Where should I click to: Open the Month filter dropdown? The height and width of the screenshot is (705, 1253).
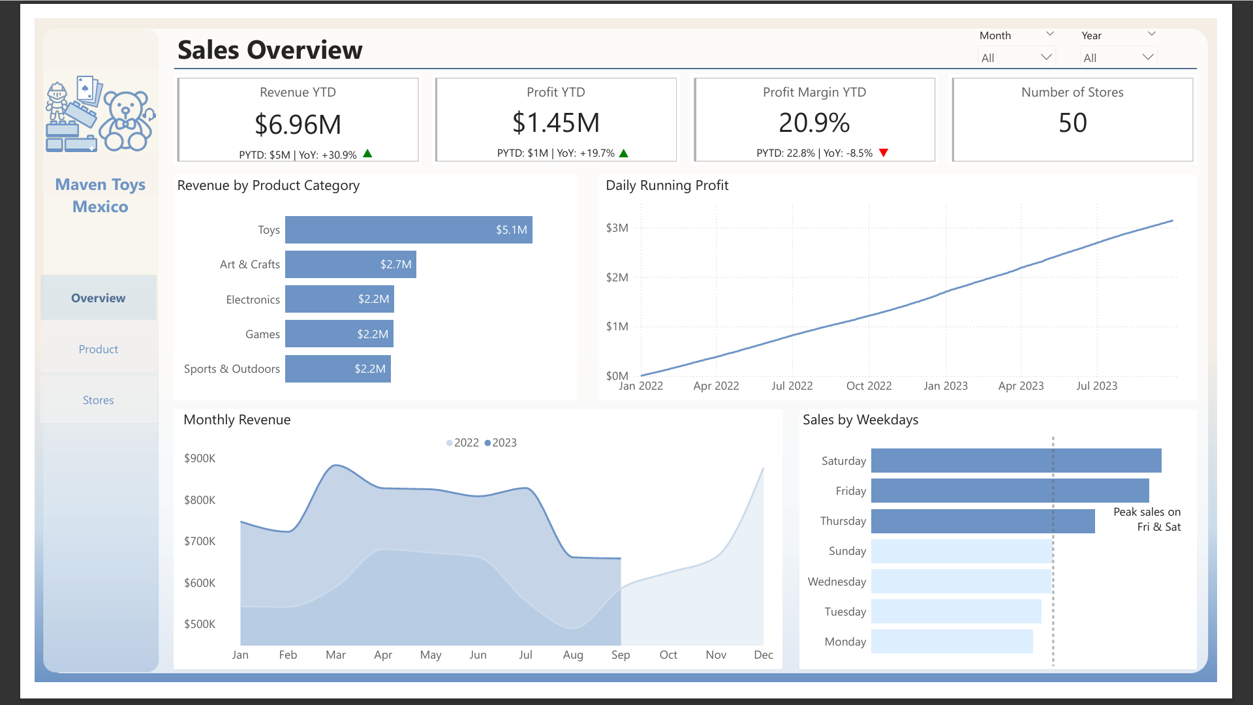coord(1049,34)
